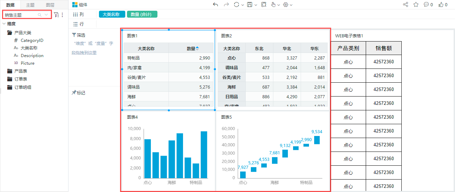Click the save disk icon

[x=250, y=4]
